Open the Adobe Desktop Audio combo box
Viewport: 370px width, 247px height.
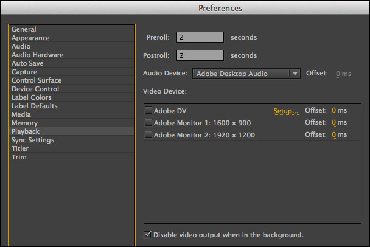(246, 74)
